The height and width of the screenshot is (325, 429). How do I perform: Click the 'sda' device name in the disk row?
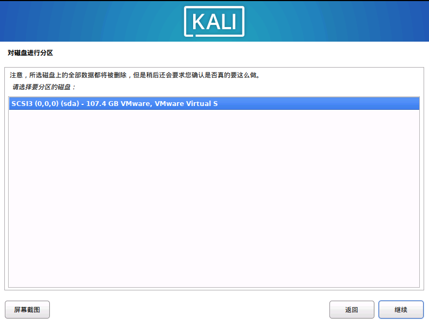click(70, 104)
